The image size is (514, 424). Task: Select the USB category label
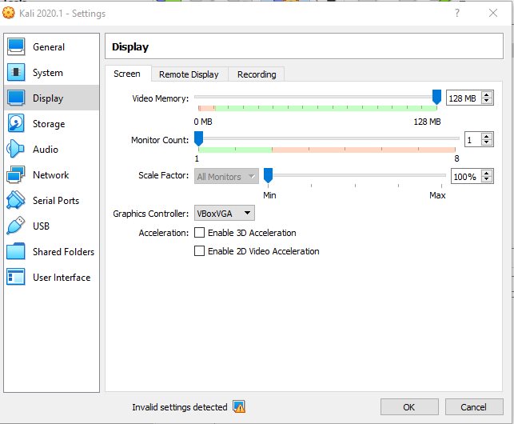click(x=42, y=226)
